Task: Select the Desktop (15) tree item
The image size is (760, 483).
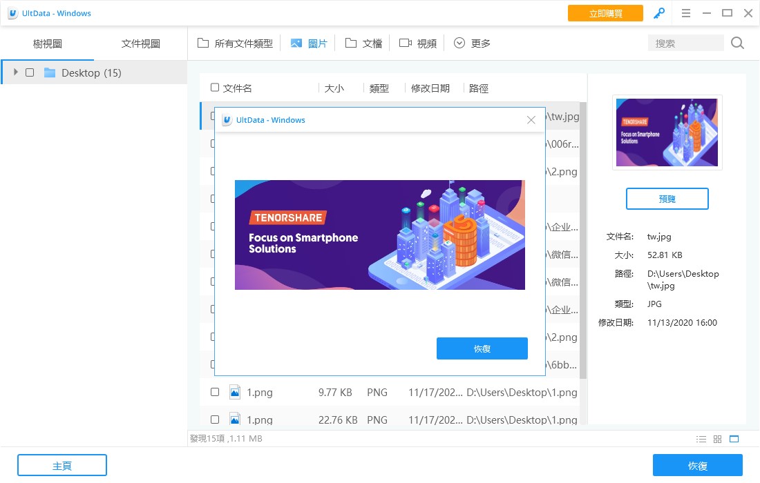Action: click(x=95, y=72)
